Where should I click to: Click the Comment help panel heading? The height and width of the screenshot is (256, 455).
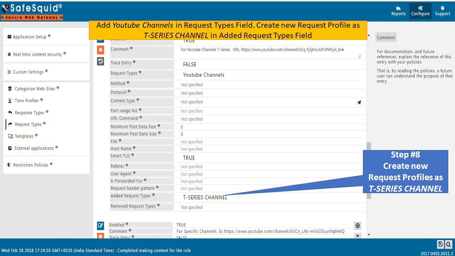386,37
